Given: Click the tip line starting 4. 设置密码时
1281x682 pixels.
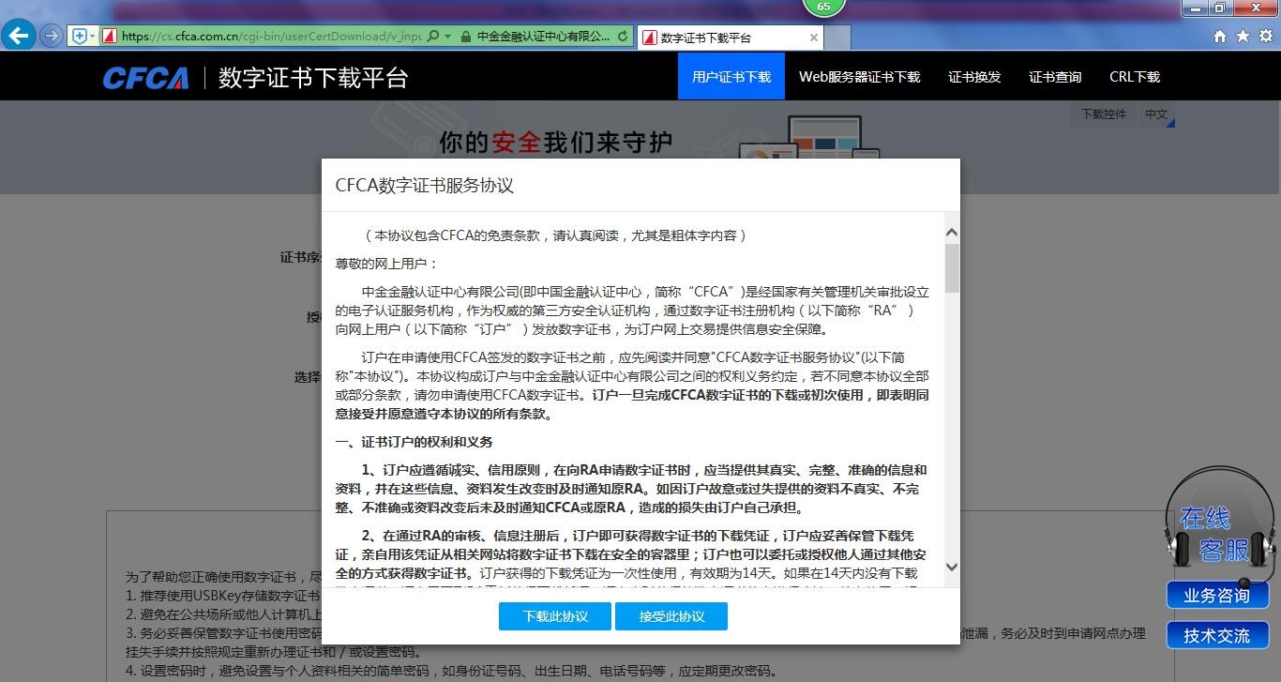Looking at the screenshot, I should (451, 671).
